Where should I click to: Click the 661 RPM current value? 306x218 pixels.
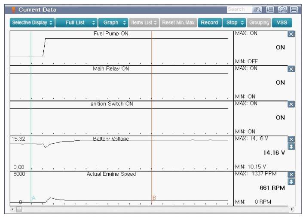[272, 188]
